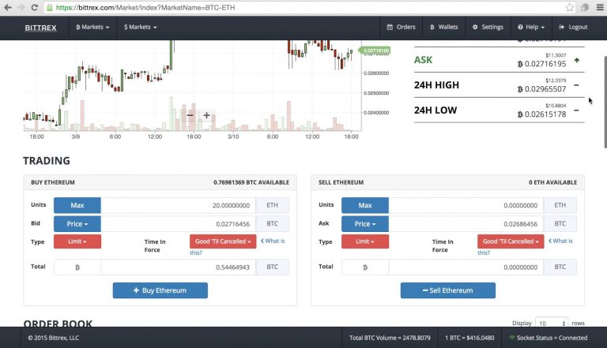The height and width of the screenshot is (348, 607).
Task: Edit the Ask price field 0.02686456
Action: coord(466,224)
